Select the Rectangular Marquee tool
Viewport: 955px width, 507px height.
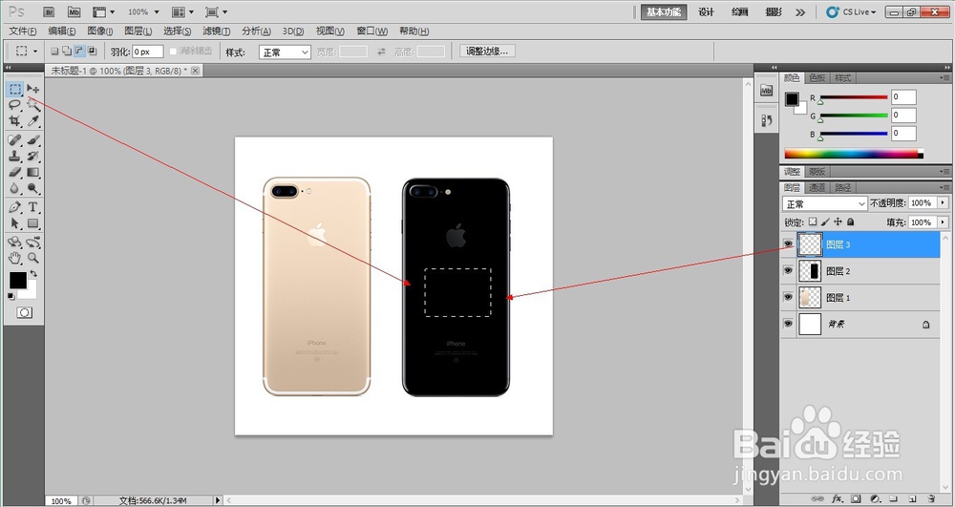(x=15, y=90)
